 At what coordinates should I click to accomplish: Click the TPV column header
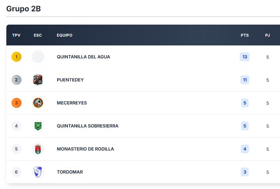pos(16,35)
